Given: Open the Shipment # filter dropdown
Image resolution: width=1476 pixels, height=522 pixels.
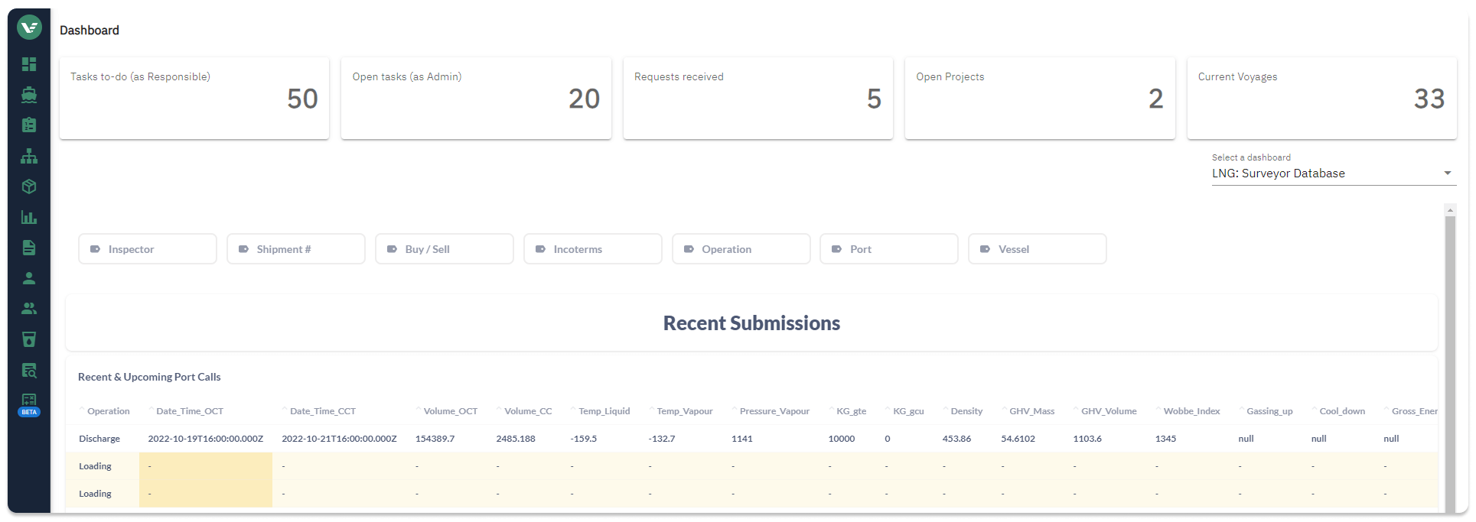Looking at the screenshot, I should 296,249.
